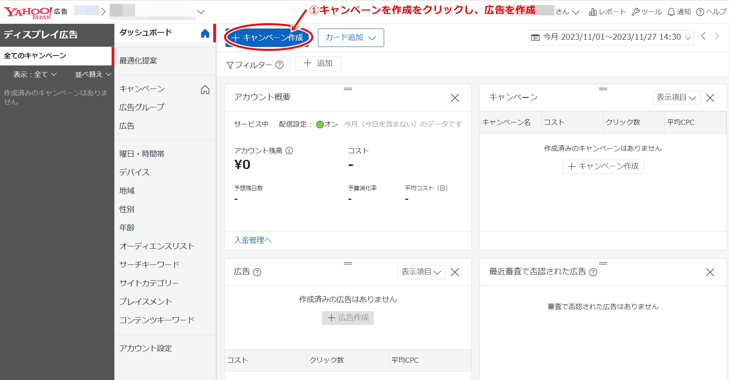Select デバイス in the left menu
This screenshot has width=729, height=380.
pos(134,172)
